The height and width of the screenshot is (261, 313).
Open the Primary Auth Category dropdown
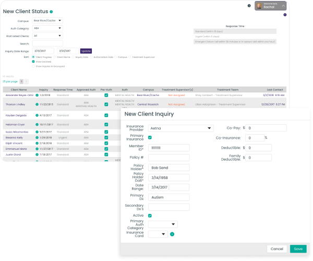[162, 224]
